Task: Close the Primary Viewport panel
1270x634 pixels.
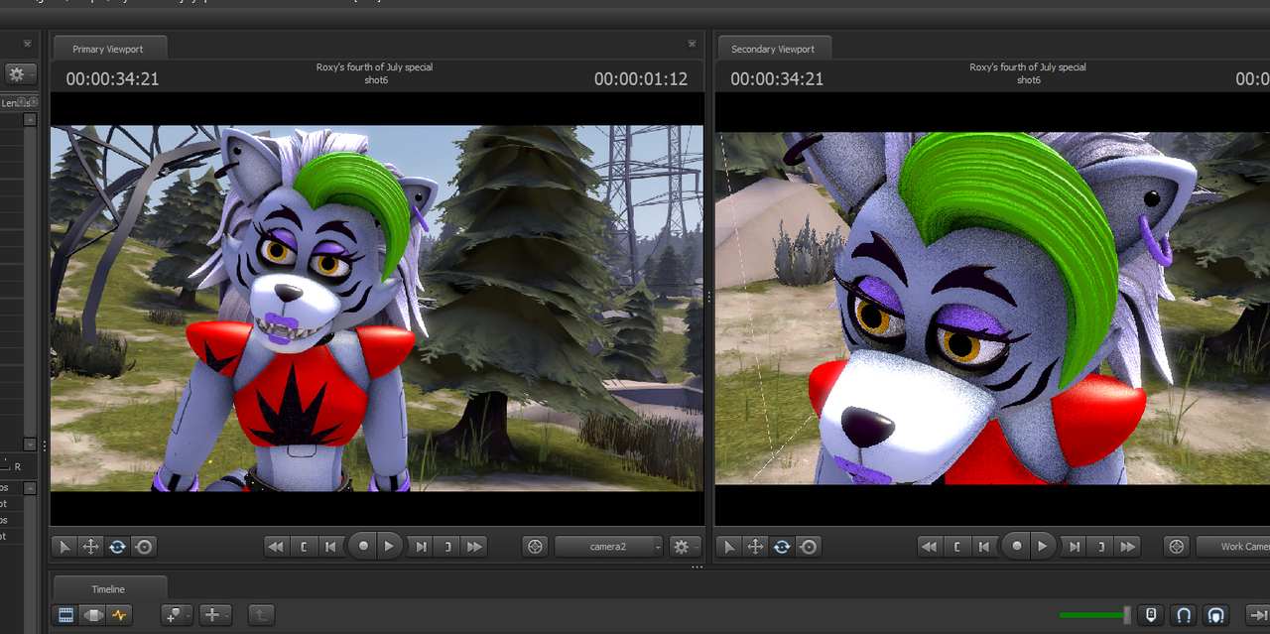Action: click(692, 44)
